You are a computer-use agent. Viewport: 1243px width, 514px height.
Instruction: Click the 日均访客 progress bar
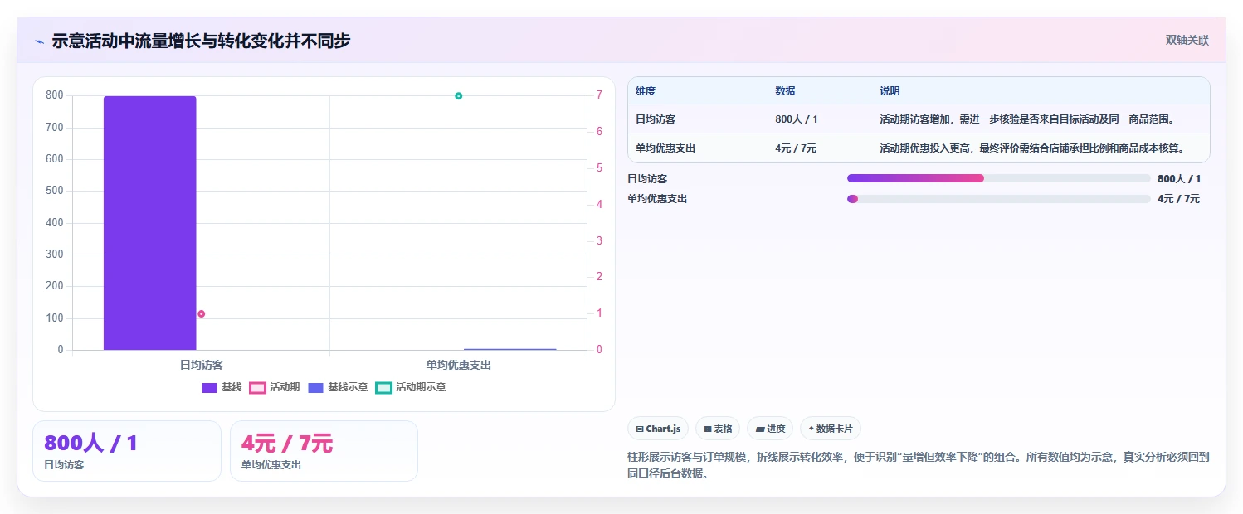point(998,178)
